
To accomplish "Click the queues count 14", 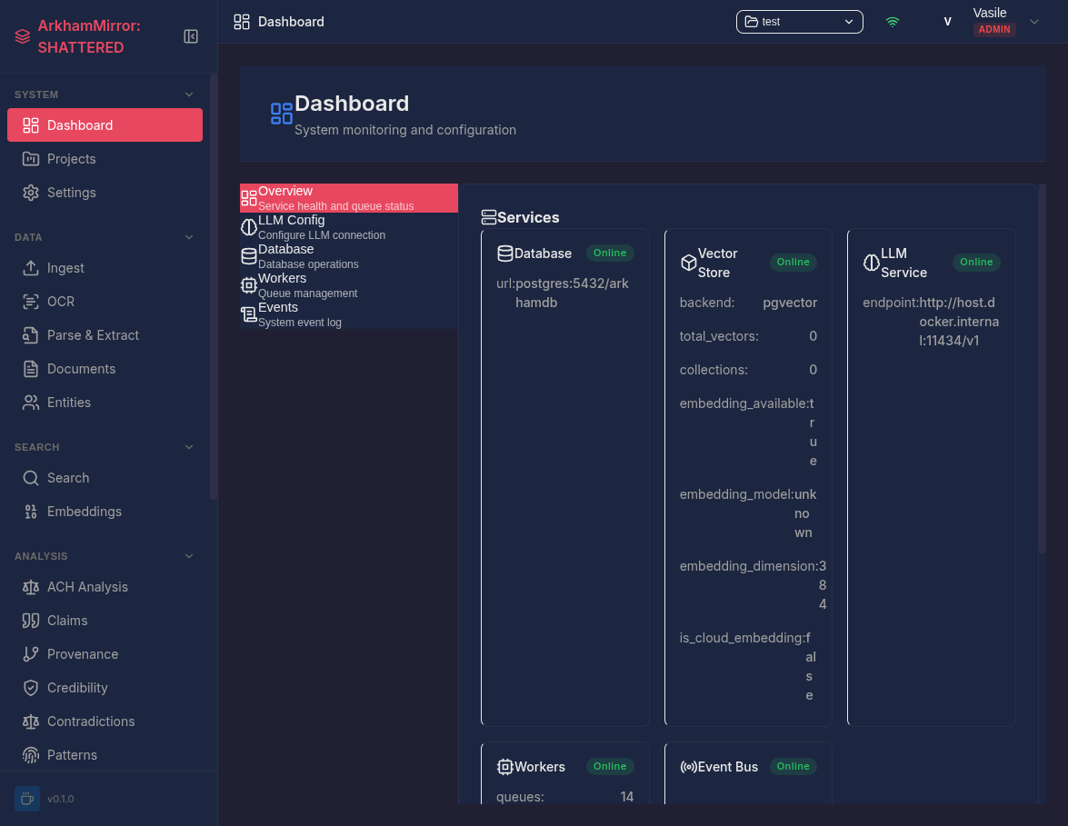I will (x=626, y=797).
